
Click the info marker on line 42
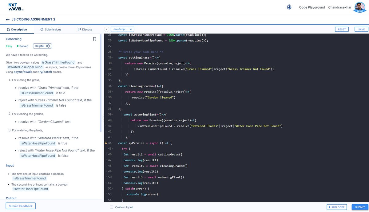pyautogui.click(x=106, y=132)
